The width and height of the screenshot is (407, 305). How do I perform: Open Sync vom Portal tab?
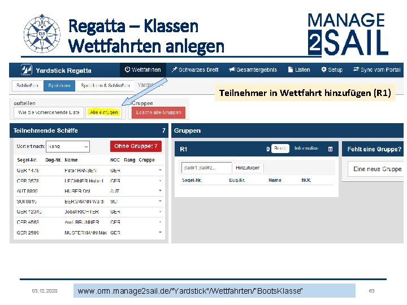pos(377,70)
